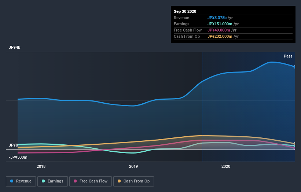Click the JP¥151.000m earnings value
Image resolution: width=301 pixels, height=192 pixels.
[x=220, y=24]
